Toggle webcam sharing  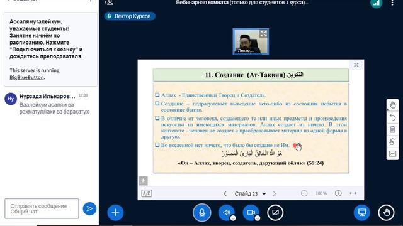(x=251, y=212)
